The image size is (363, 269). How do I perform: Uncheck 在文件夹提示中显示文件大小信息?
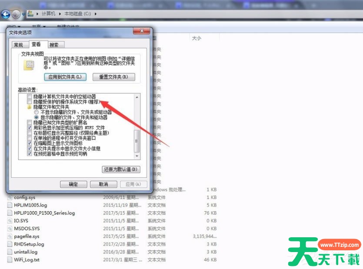[30, 149]
